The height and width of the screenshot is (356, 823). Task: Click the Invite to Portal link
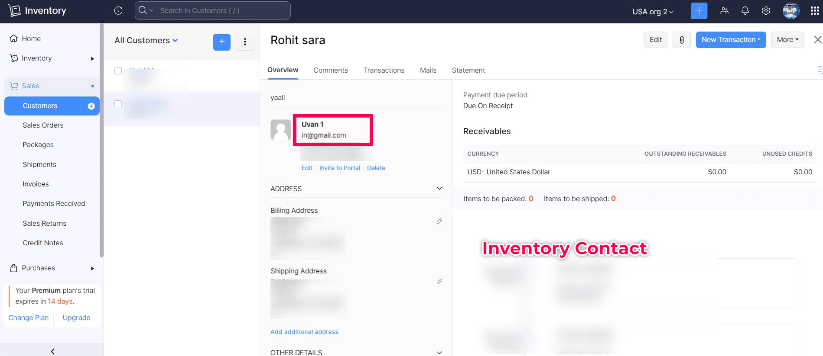click(x=339, y=168)
